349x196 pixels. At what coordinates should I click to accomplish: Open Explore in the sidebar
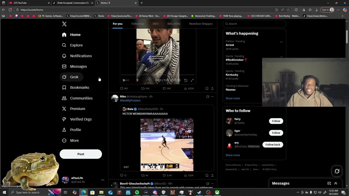73,45
